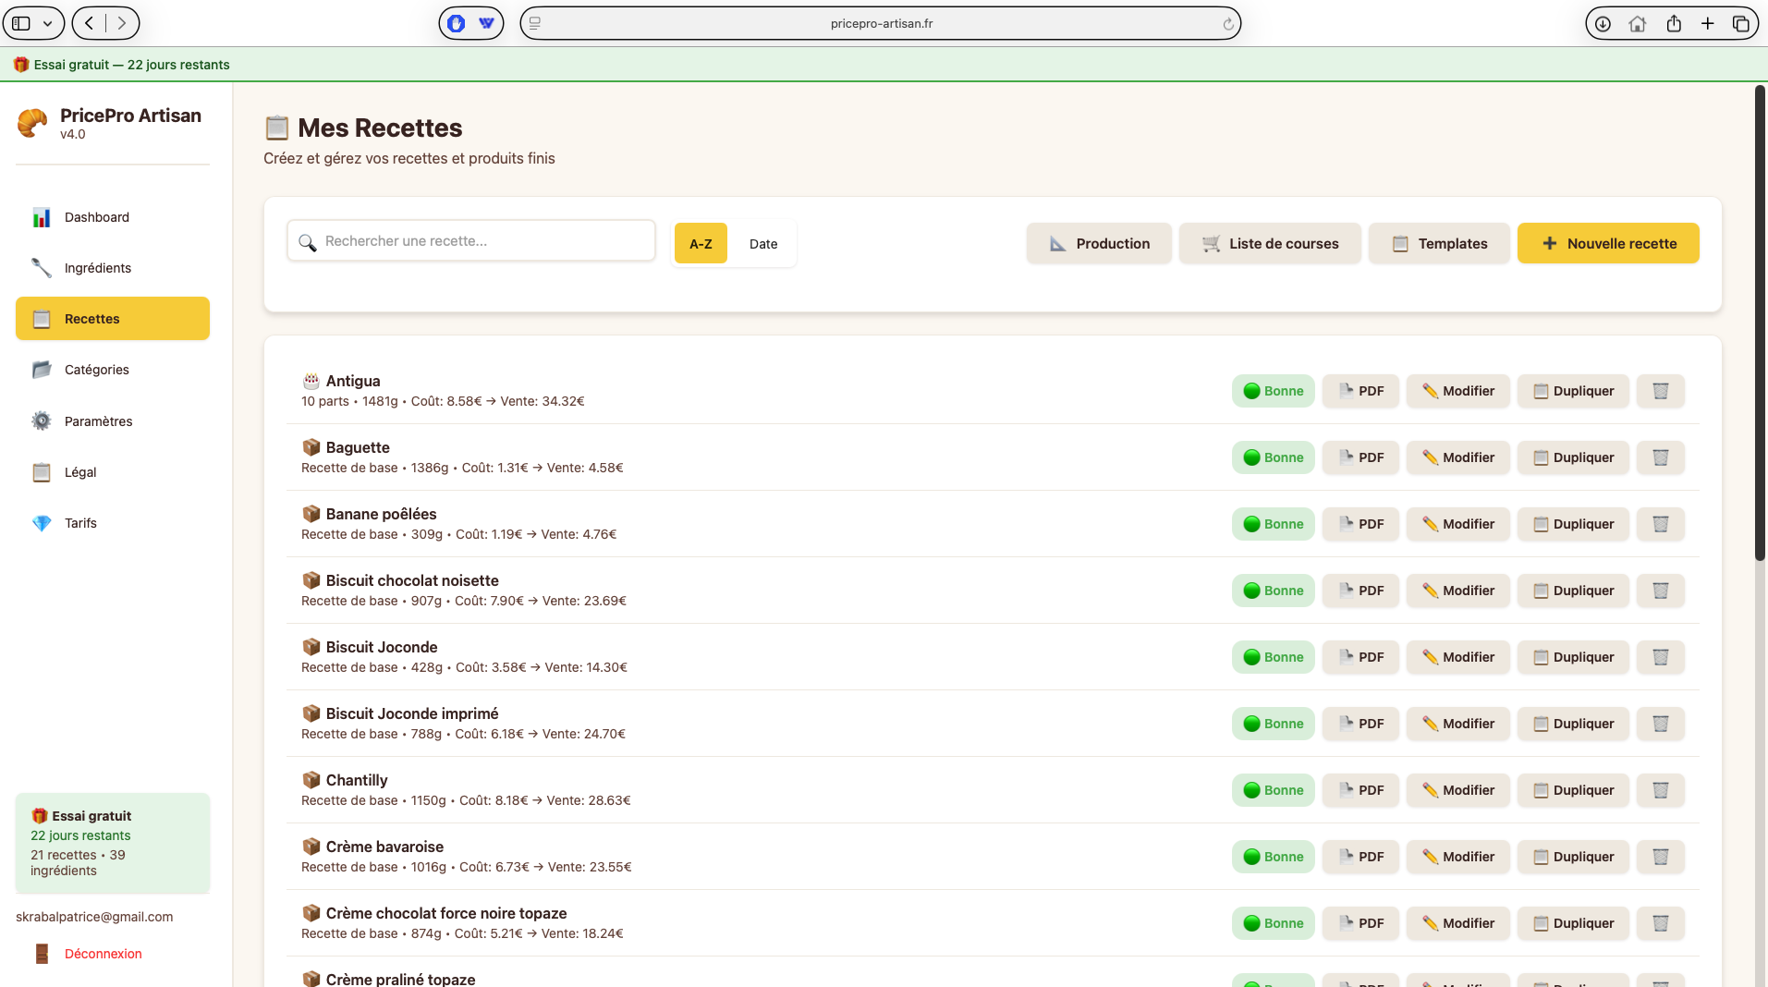Duplicate the Antigua recipe

click(1573, 391)
